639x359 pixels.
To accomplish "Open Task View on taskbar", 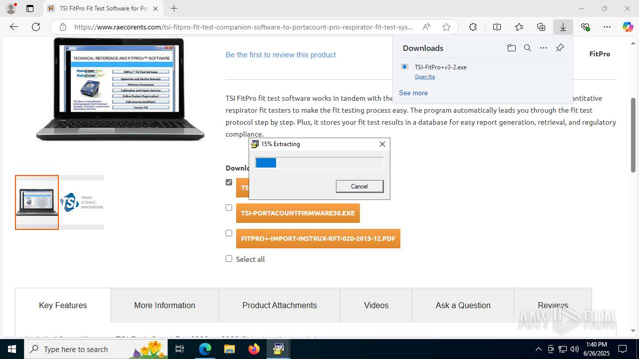I will tap(180, 349).
